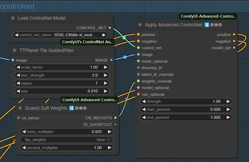Click the cn_extras input socket
The width and height of the screenshot is (249, 162).
[x=19, y=118]
